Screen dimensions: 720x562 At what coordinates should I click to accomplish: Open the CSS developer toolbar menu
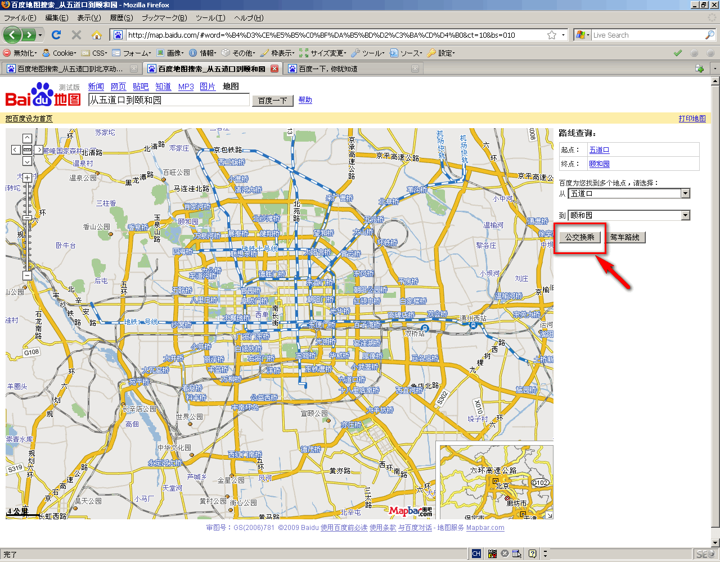[94, 53]
